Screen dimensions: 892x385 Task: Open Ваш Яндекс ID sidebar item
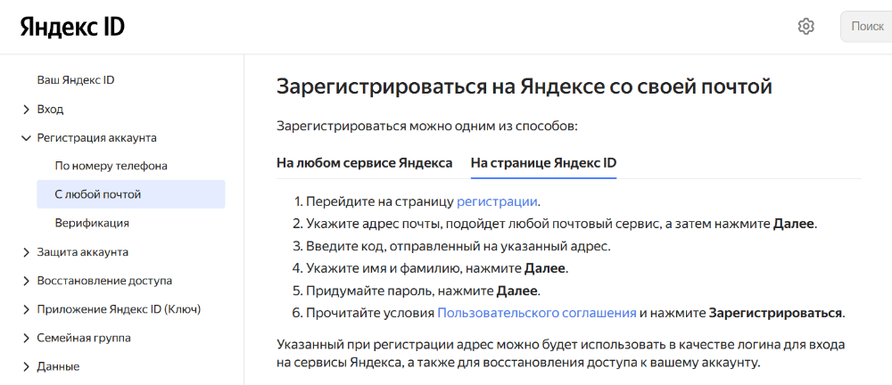pos(76,80)
